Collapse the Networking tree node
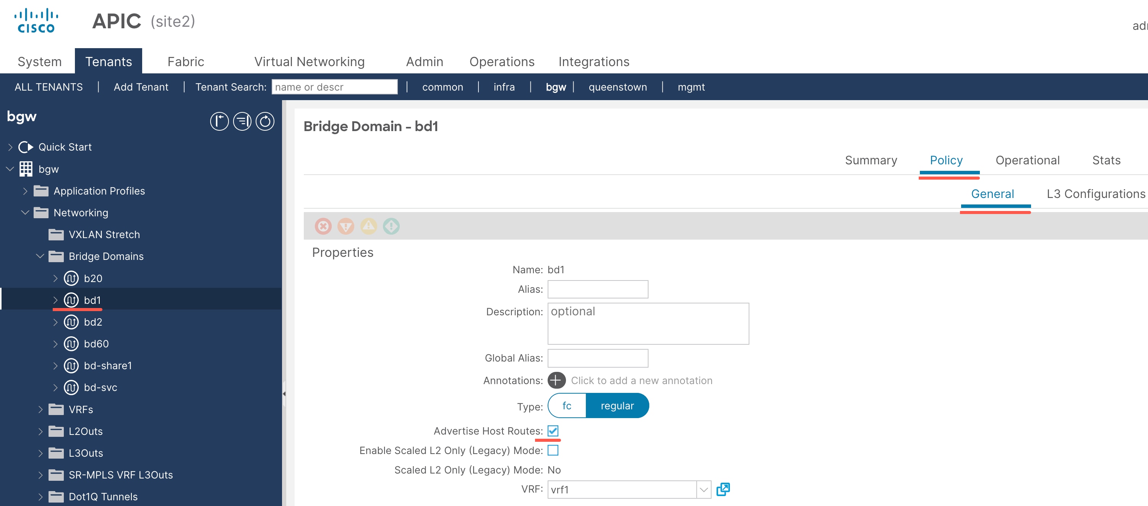 25,212
